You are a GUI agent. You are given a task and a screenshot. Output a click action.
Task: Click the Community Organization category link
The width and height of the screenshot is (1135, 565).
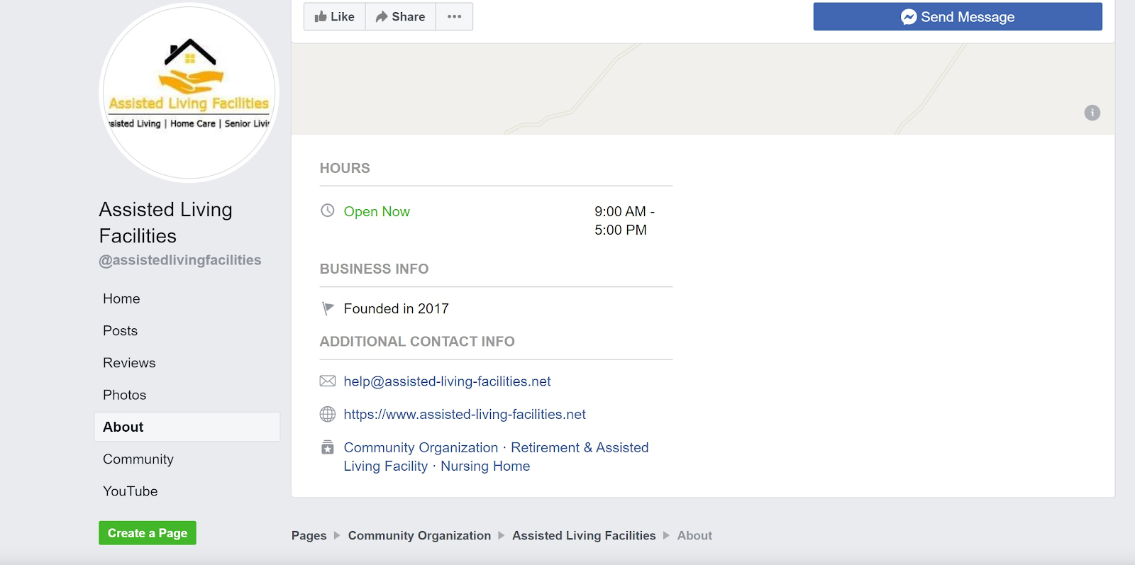pos(421,447)
